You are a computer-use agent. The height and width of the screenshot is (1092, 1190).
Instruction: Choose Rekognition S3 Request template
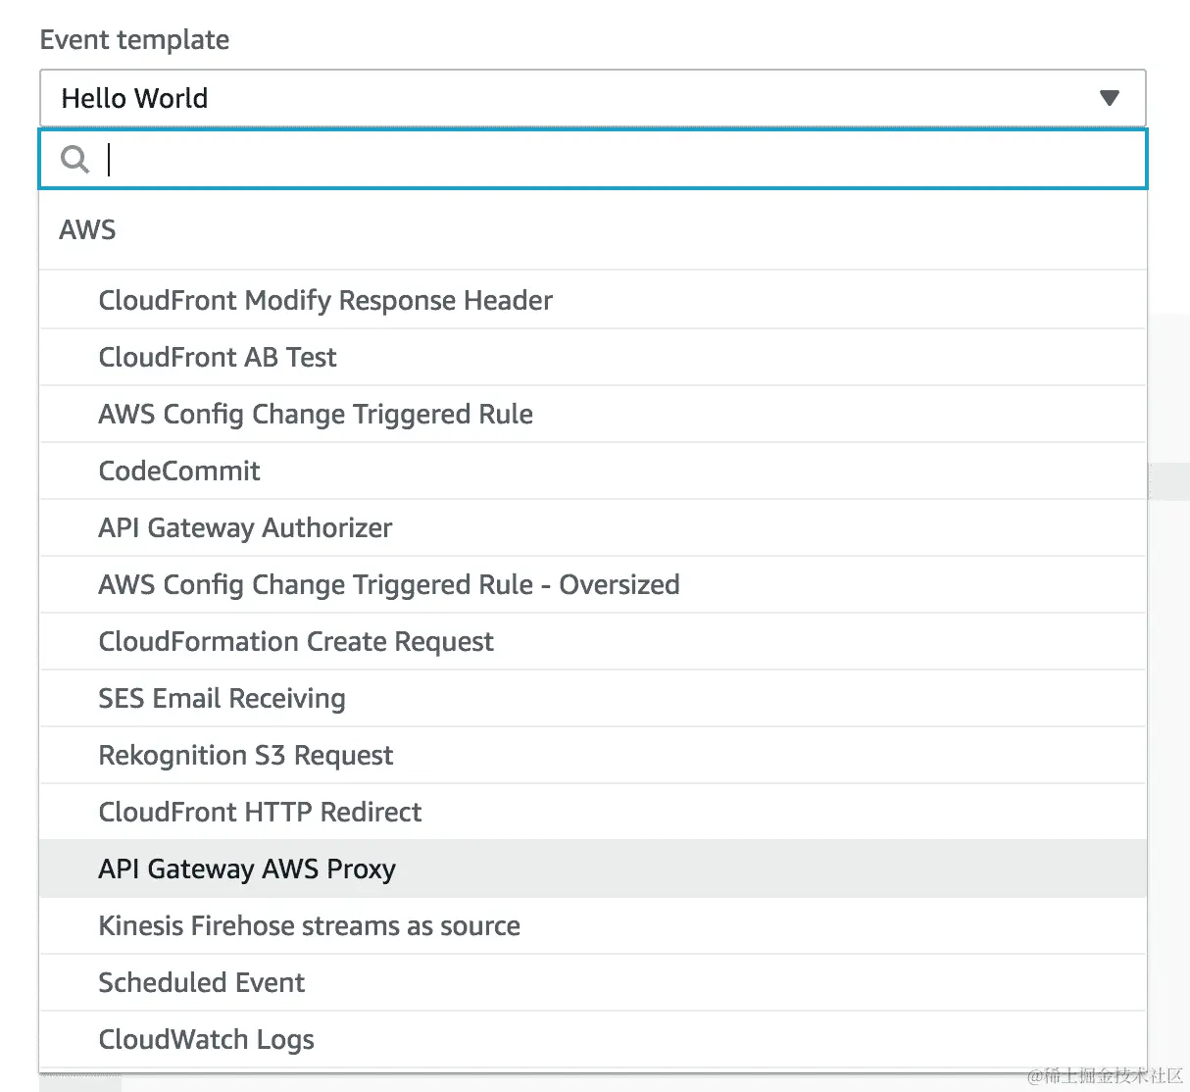click(246, 755)
